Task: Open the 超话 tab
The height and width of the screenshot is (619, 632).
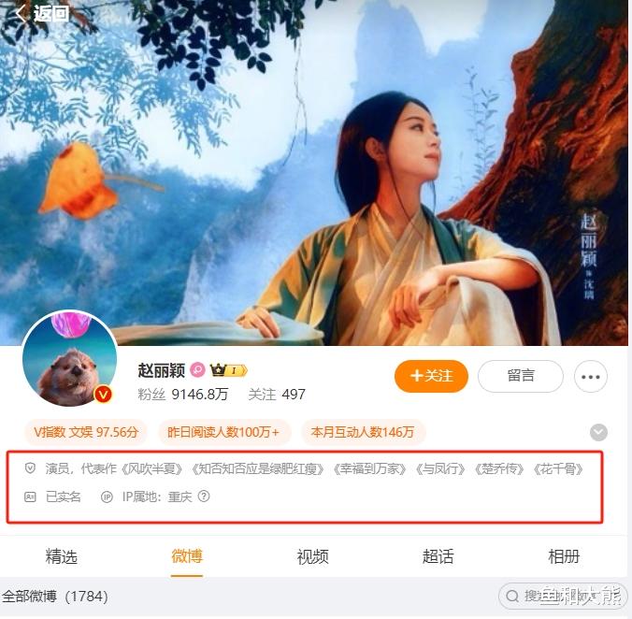Action: click(438, 556)
